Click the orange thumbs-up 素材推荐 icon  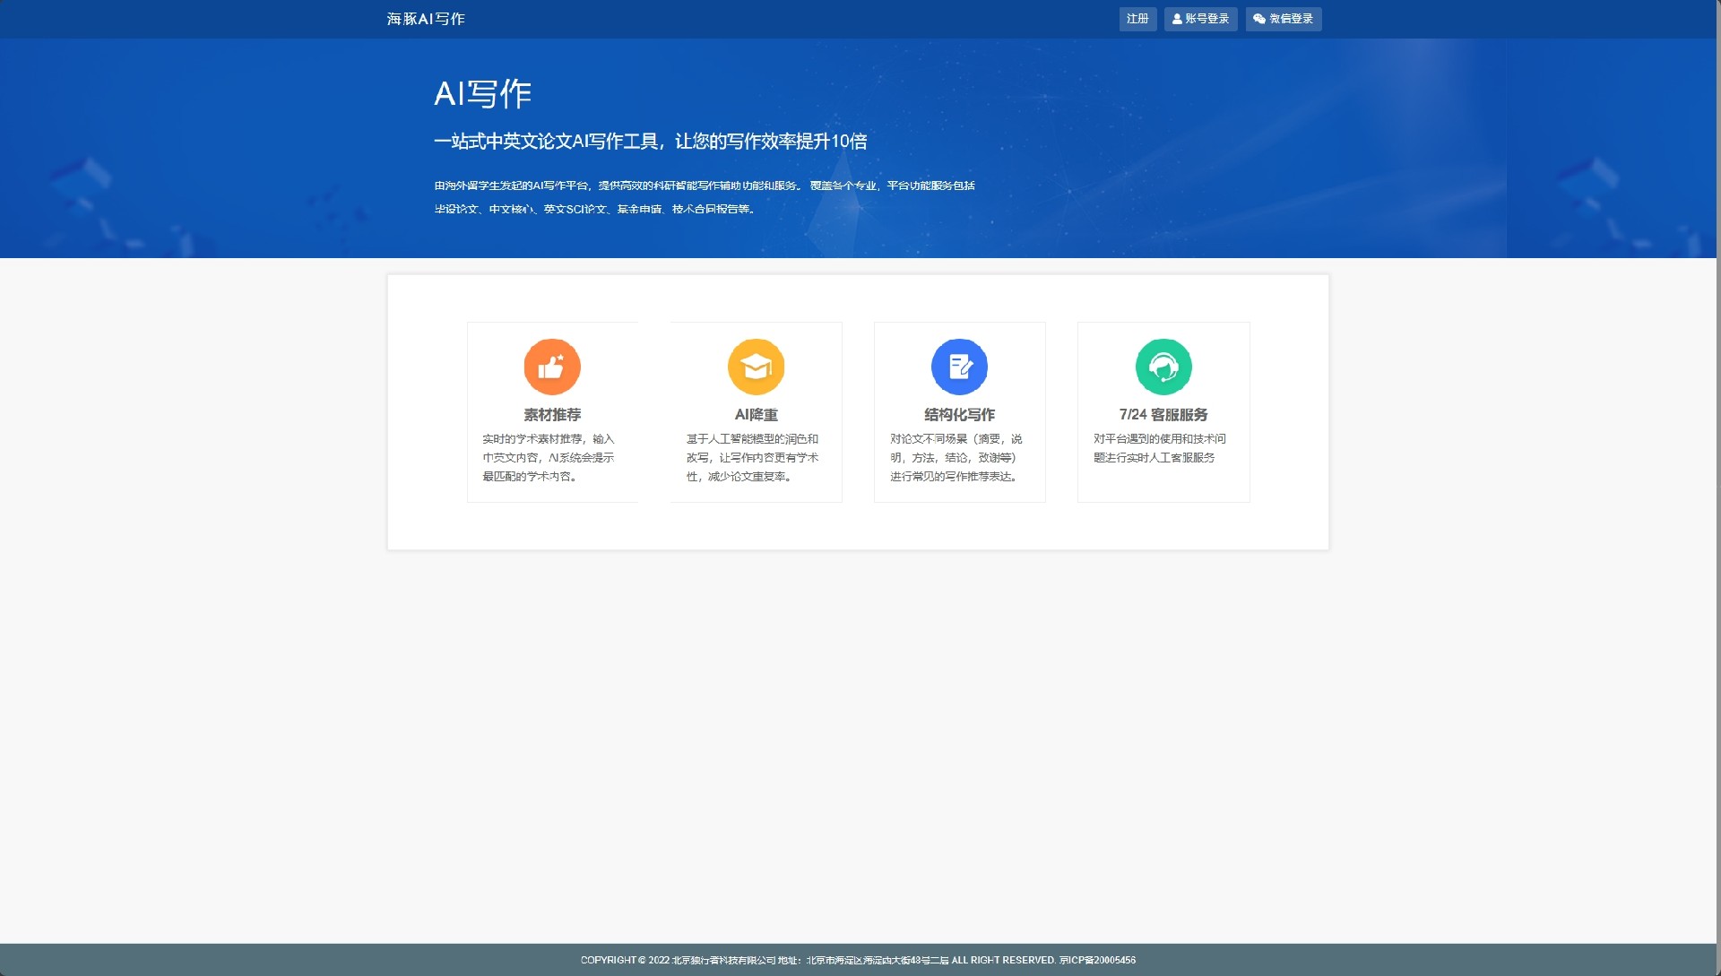coord(551,367)
